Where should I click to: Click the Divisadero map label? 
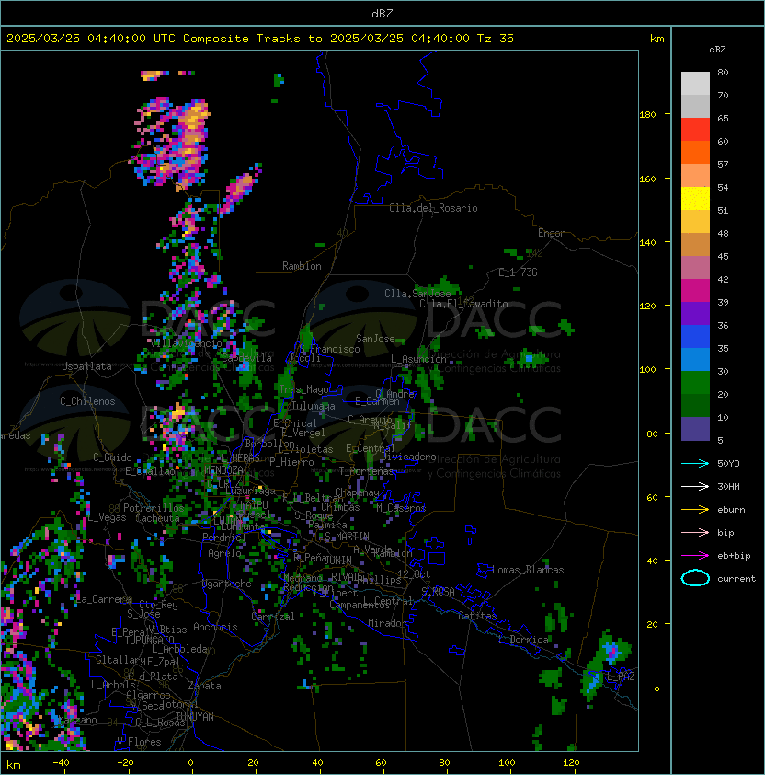pos(409,457)
